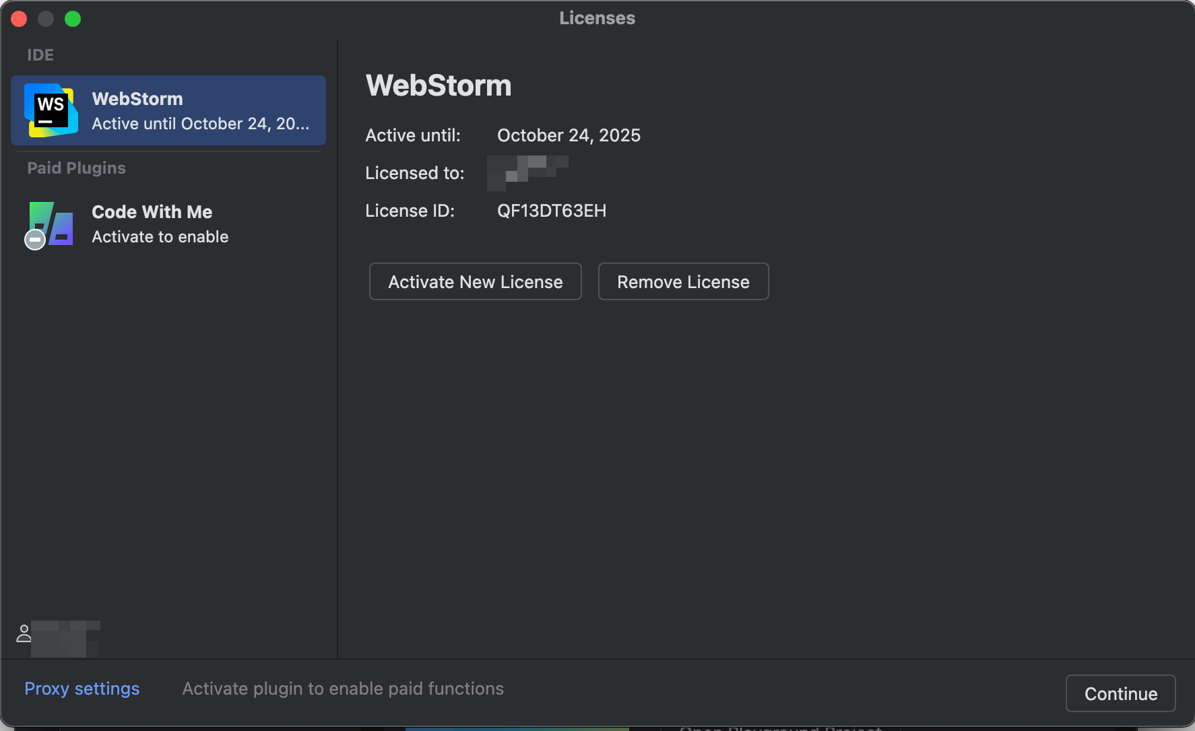Screen dimensions: 1195x731
Task: Click the blurred Licensed to name
Action: 527,172
